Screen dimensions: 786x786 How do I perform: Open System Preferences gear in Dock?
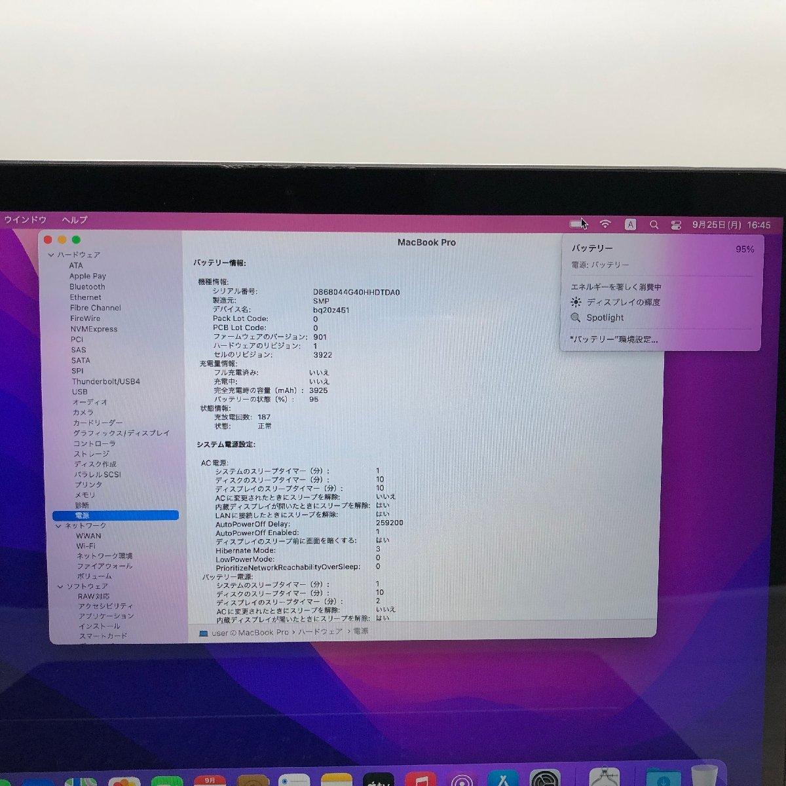click(546, 779)
